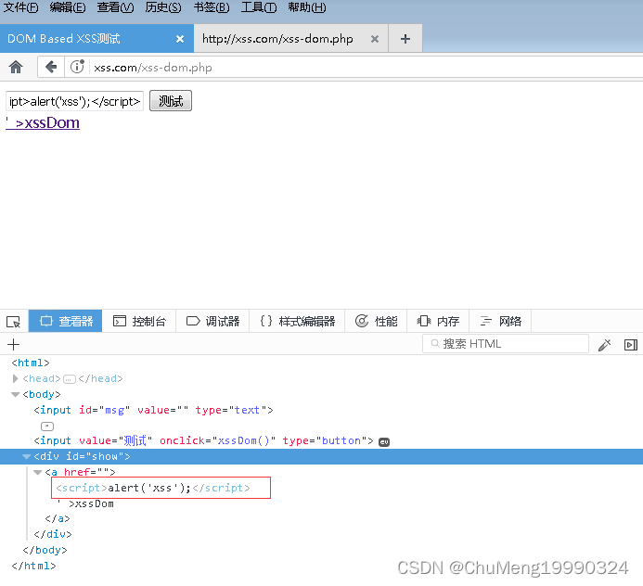Image resolution: width=643 pixels, height=586 pixels.
Task: Show event listeners via ev badge
Action: click(384, 441)
